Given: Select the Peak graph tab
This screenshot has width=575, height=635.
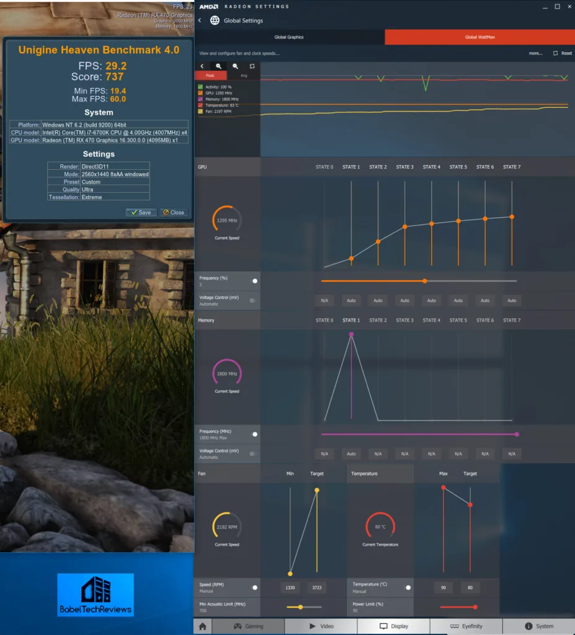Looking at the screenshot, I should [210, 75].
